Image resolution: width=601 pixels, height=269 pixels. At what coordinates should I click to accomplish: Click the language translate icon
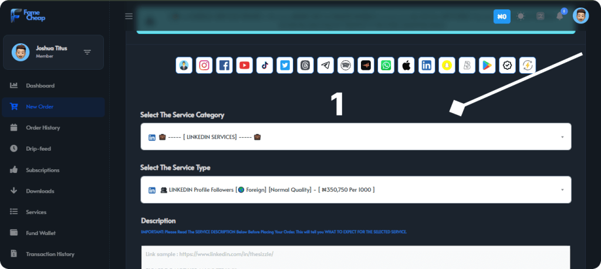click(x=541, y=16)
